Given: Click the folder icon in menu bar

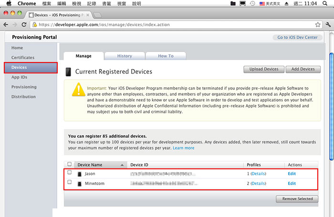Looking at the screenshot, I should pyautogui.click(x=233, y=3).
